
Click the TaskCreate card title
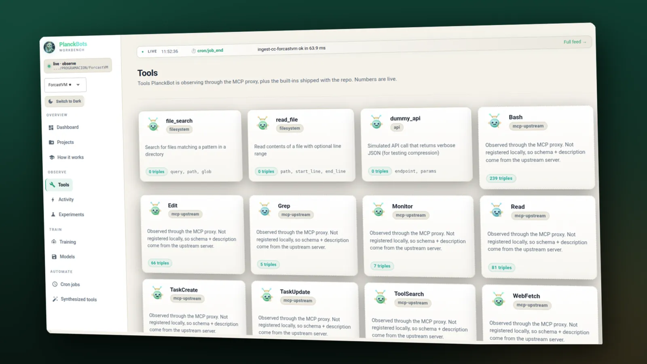click(x=184, y=290)
